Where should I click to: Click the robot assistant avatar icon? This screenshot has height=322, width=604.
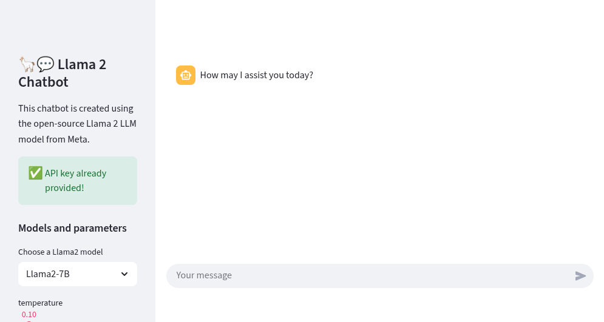click(x=186, y=75)
